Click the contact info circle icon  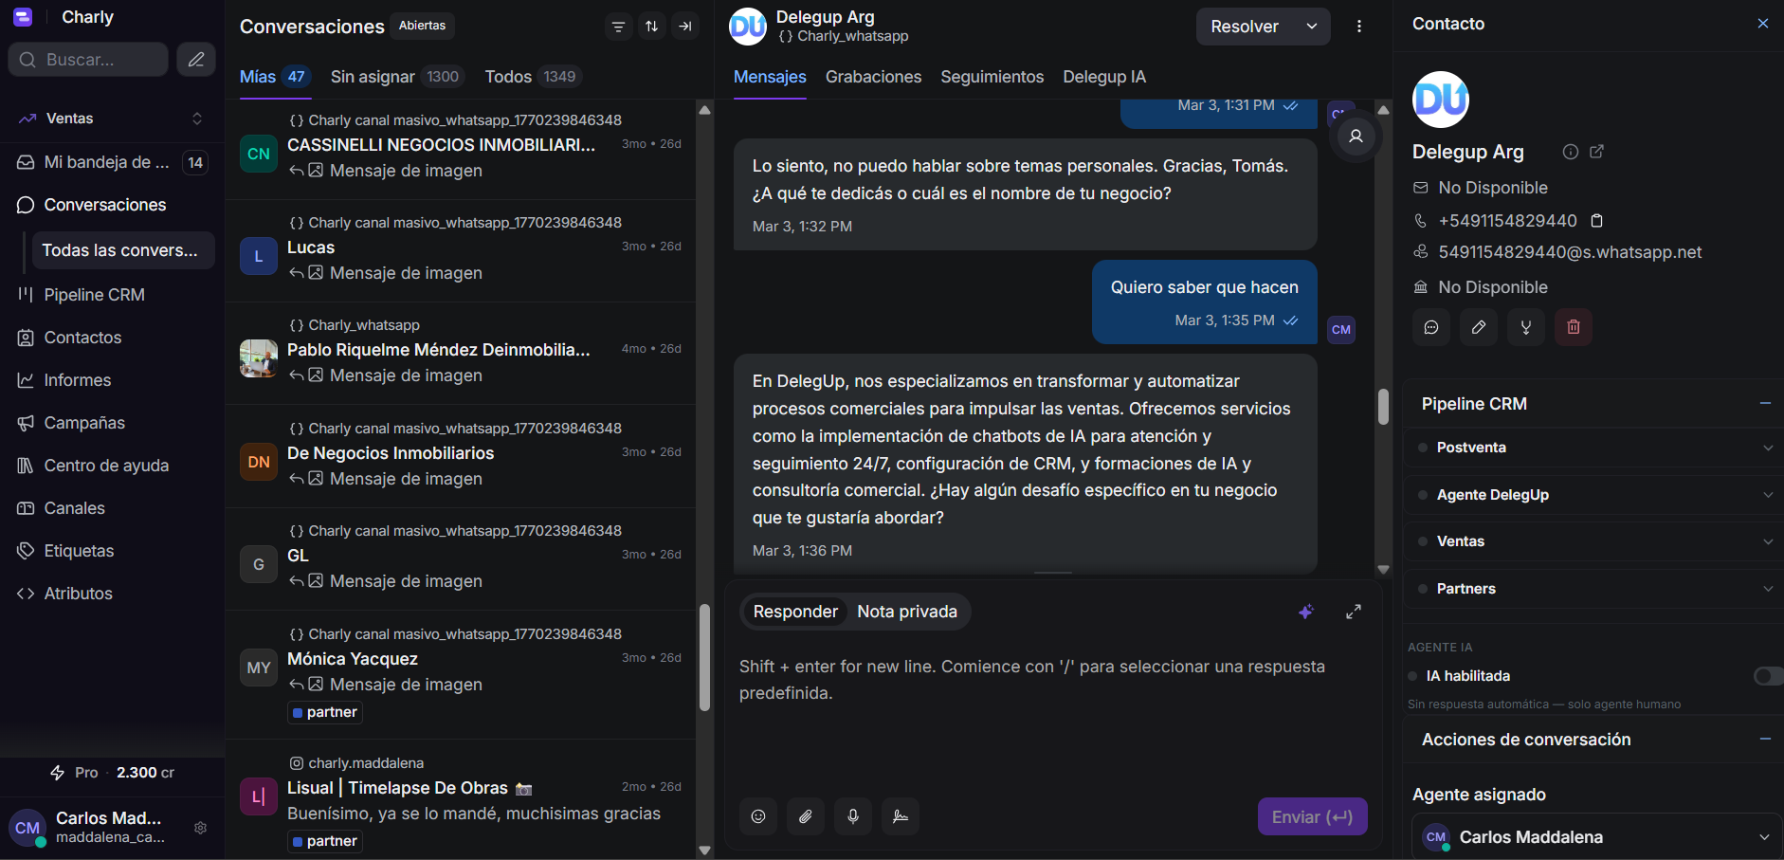point(1571,152)
